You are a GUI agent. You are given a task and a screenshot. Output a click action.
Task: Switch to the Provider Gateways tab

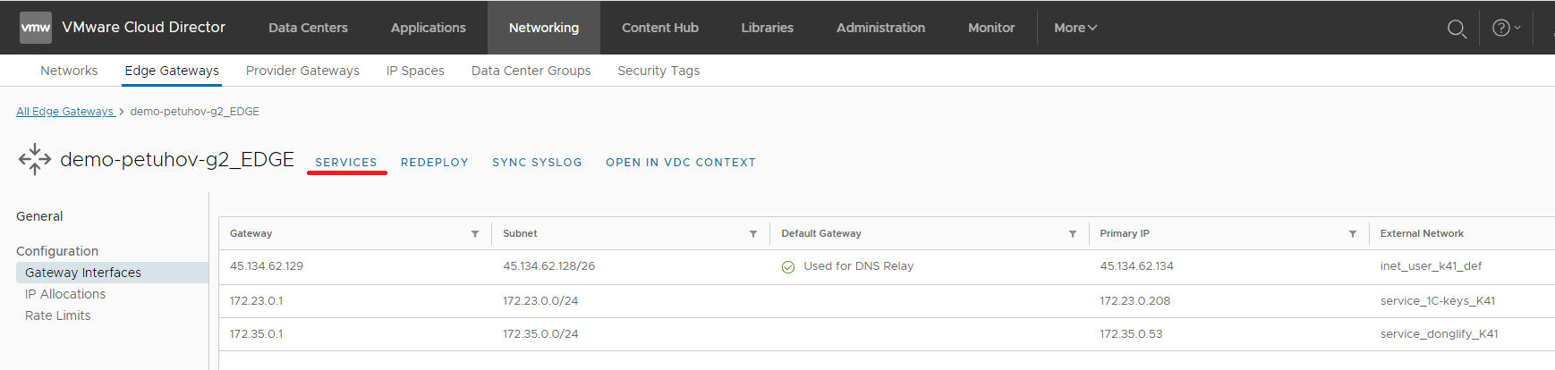click(x=302, y=71)
